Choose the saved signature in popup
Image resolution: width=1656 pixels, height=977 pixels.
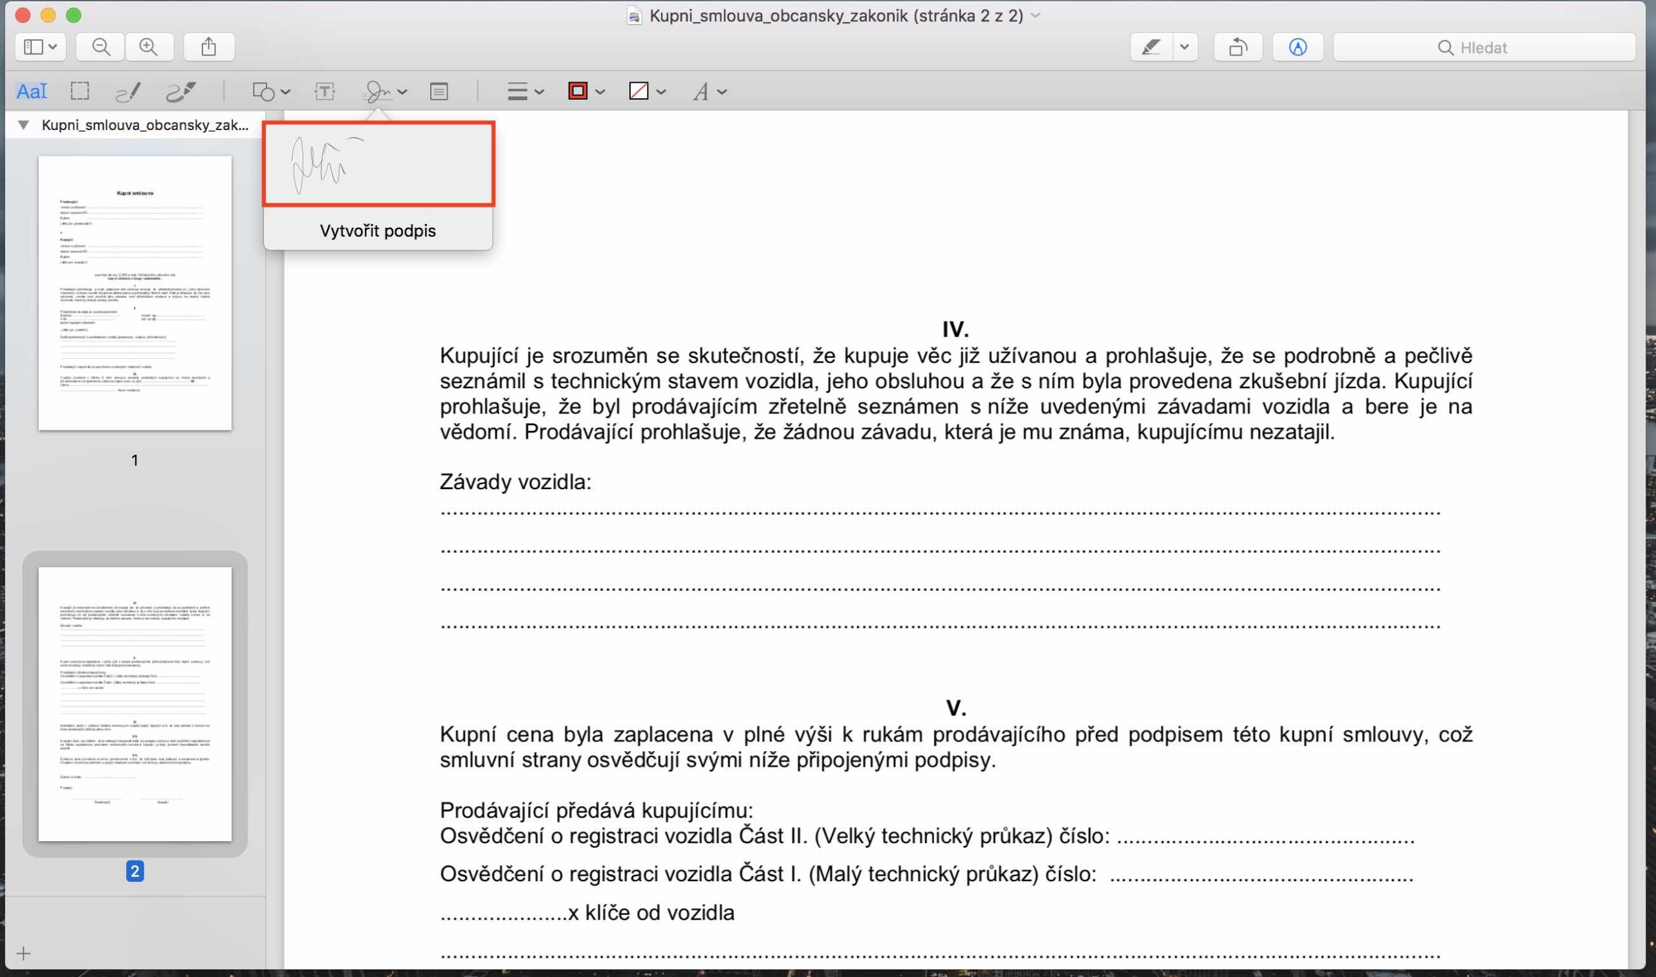(x=378, y=164)
